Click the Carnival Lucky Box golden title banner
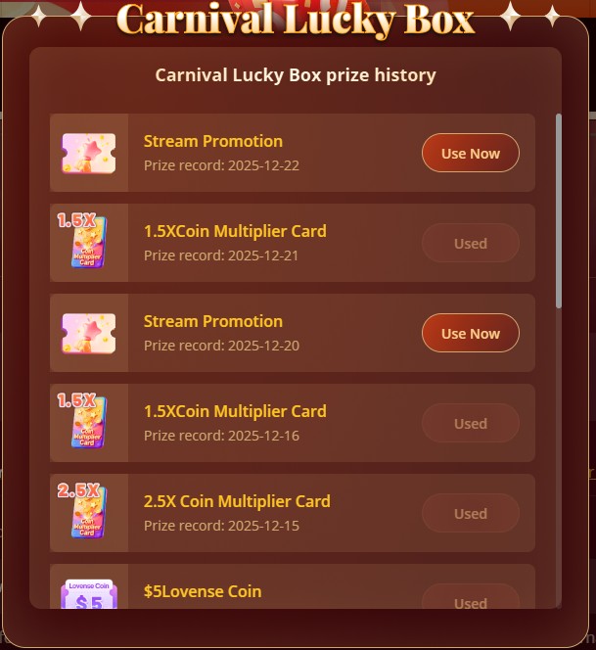Viewport: 596px width, 650px height. 296,20
